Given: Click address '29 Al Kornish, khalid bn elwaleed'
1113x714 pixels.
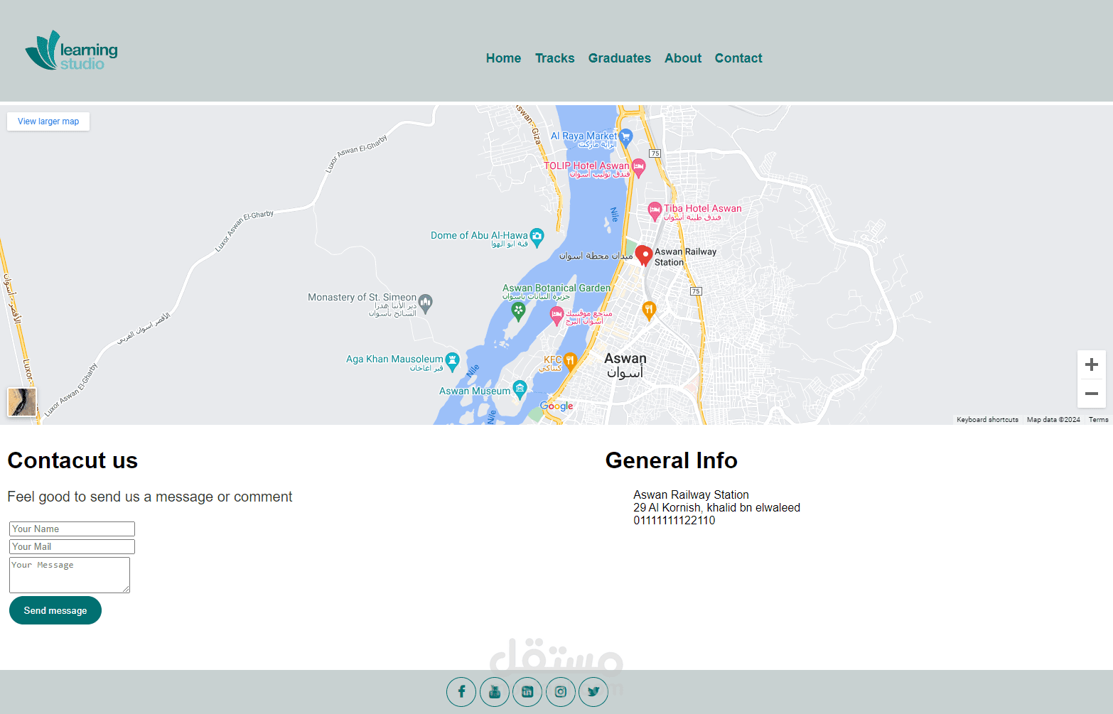Looking at the screenshot, I should coord(717,508).
